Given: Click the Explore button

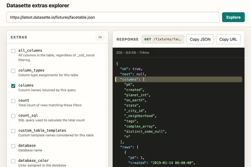Looking at the screenshot, I should (x=233, y=17).
